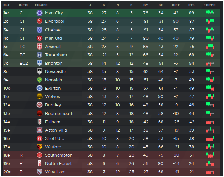This screenshot has height=177, width=224.
Task: Click the Man City club badge
Action: click(x=40, y=13)
